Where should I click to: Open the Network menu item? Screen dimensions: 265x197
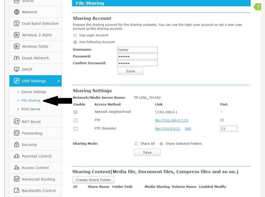[36, 12]
